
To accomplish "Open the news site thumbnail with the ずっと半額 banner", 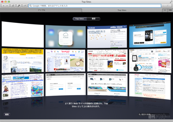I will point(107,61).
